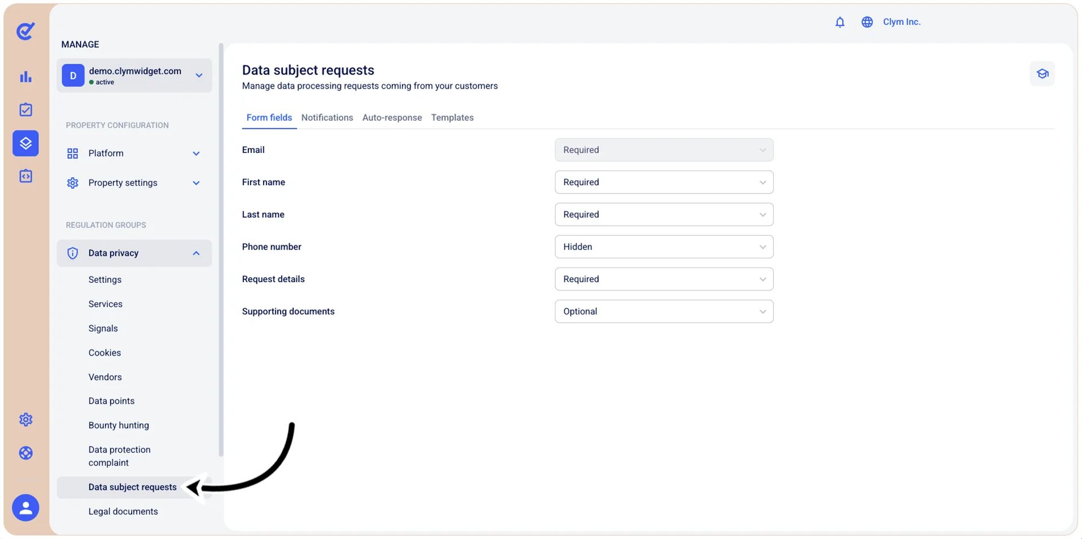Open the Clym Inc. account link
Screen dimensions: 1082x539
902,22
